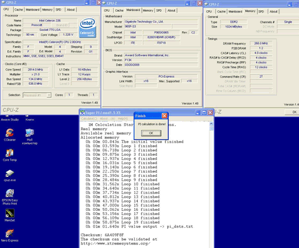Click OK in the Finish dialog

[151, 133]
